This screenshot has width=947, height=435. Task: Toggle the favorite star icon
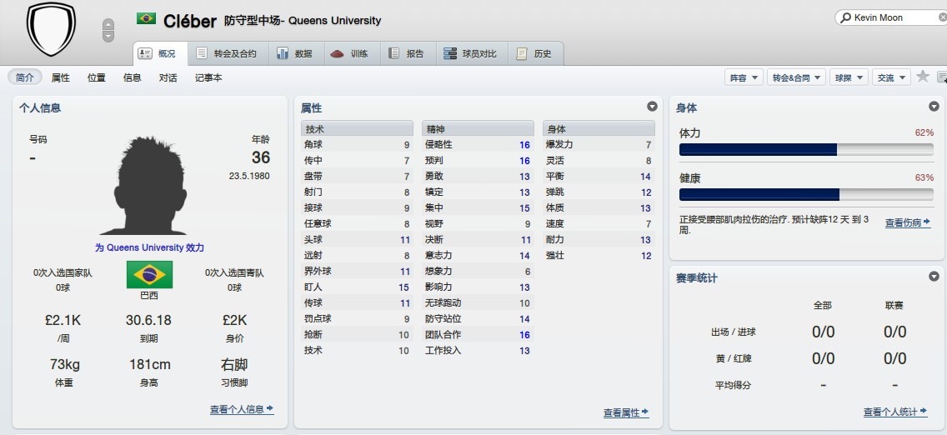pyautogui.click(x=922, y=76)
